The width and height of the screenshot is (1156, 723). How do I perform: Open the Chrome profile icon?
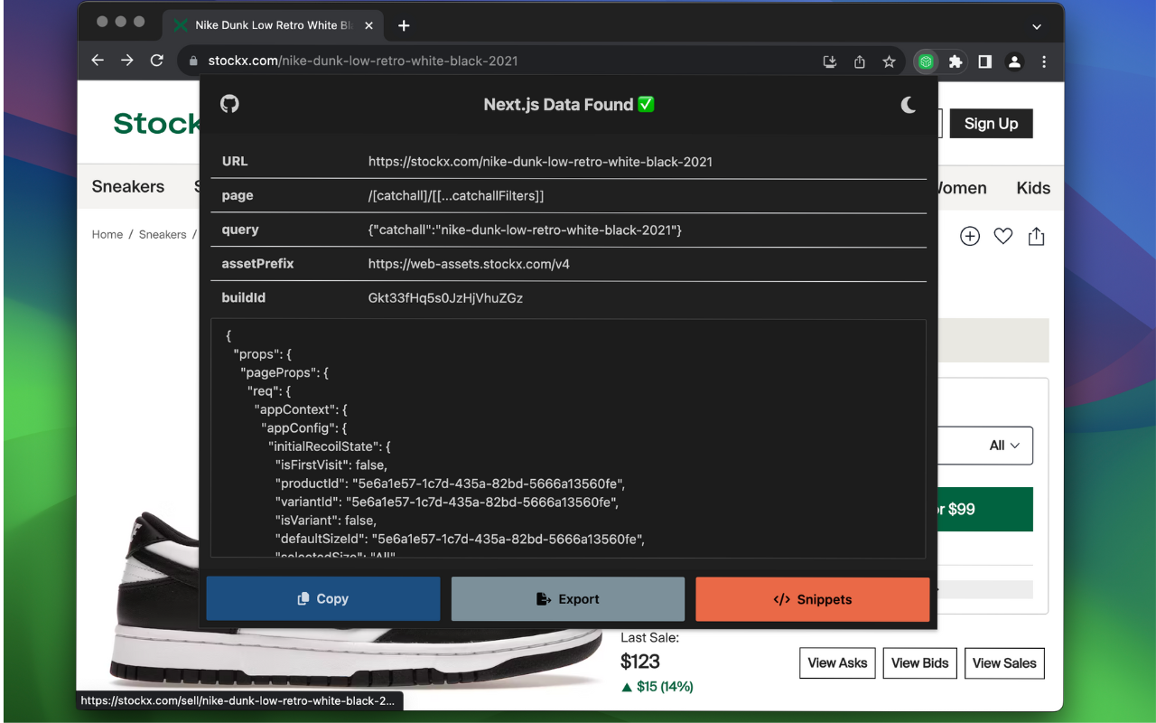pos(1013,61)
